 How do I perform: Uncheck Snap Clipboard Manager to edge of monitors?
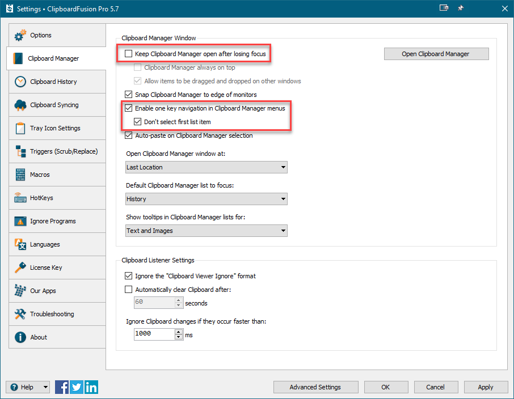(x=128, y=95)
